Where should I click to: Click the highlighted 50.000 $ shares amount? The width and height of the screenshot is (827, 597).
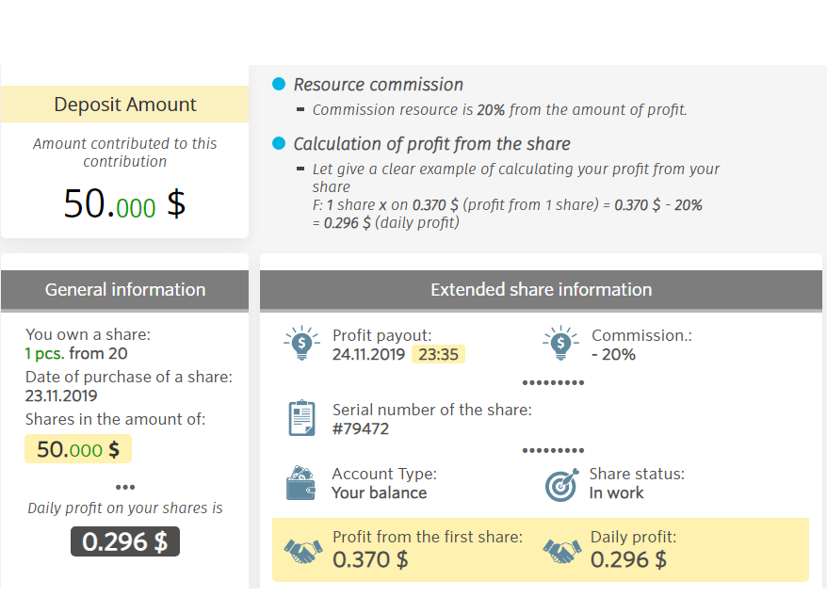[x=78, y=449]
